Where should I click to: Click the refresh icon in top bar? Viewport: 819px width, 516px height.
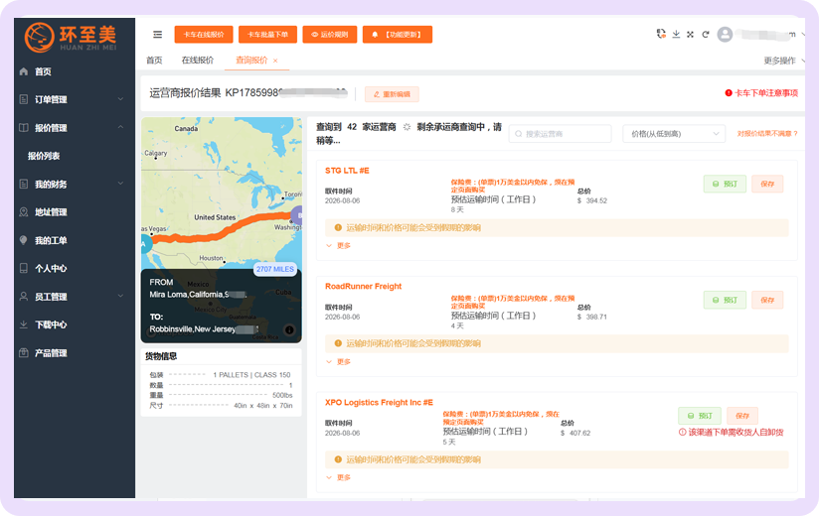(705, 35)
